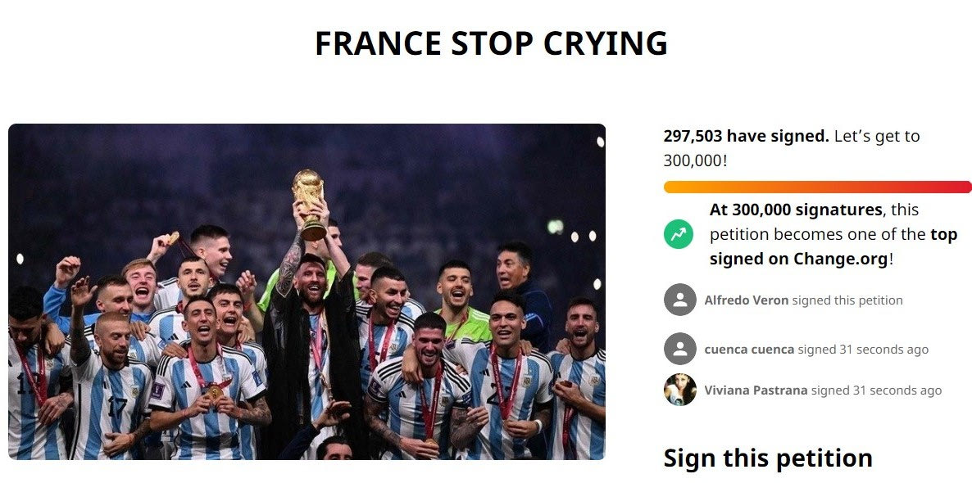The width and height of the screenshot is (972, 483).
Task: Click the "Let's get to 300,000!" goal text
Action: coord(876,137)
